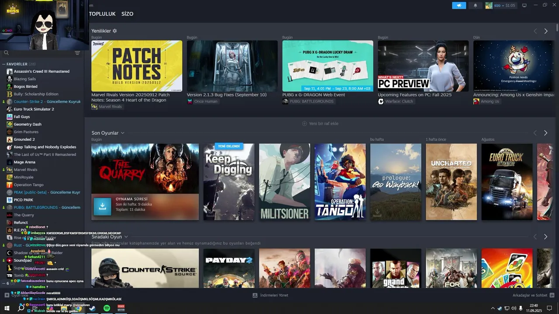The width and height of the screenshot is (559, 314).
Task: Click Keep Talking and Nobody Explodes icon
Action: coord(10,147)
